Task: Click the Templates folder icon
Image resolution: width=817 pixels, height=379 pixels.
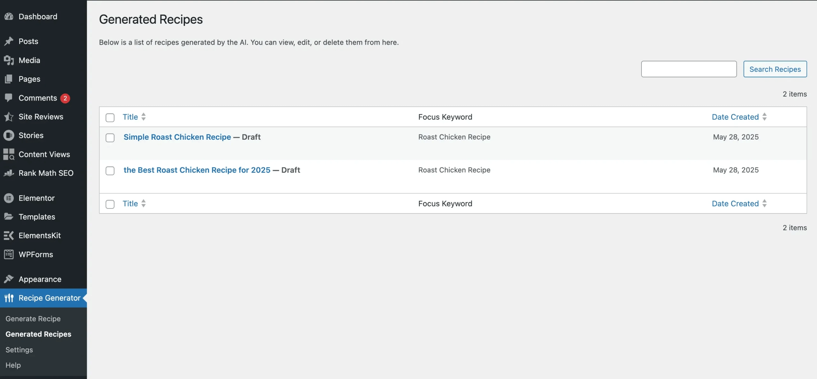Action: pyautogui.click(x=9, y=217)
